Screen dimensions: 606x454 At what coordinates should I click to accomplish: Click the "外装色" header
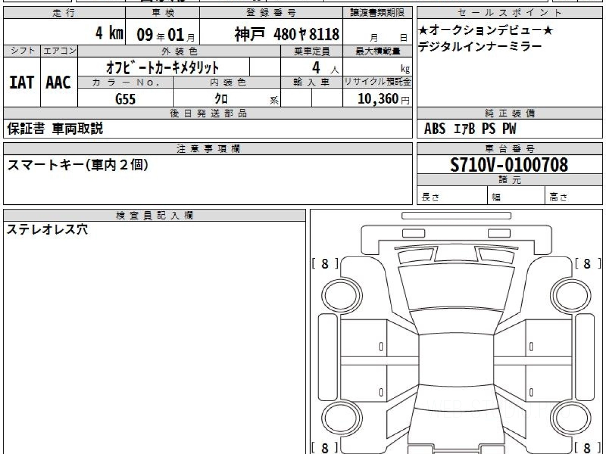coord(179,51)
